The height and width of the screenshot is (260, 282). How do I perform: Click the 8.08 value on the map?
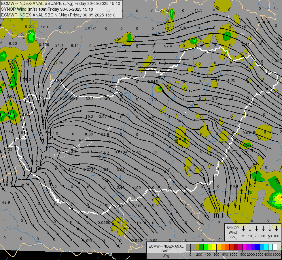pos(89,134)
